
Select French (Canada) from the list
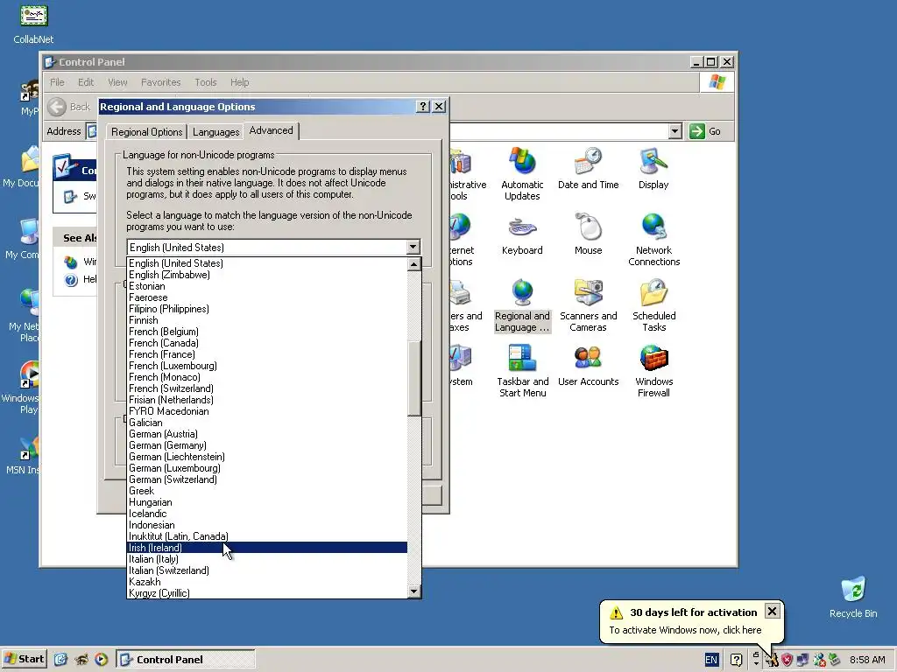pyautogui.click(x=267, y=343)
